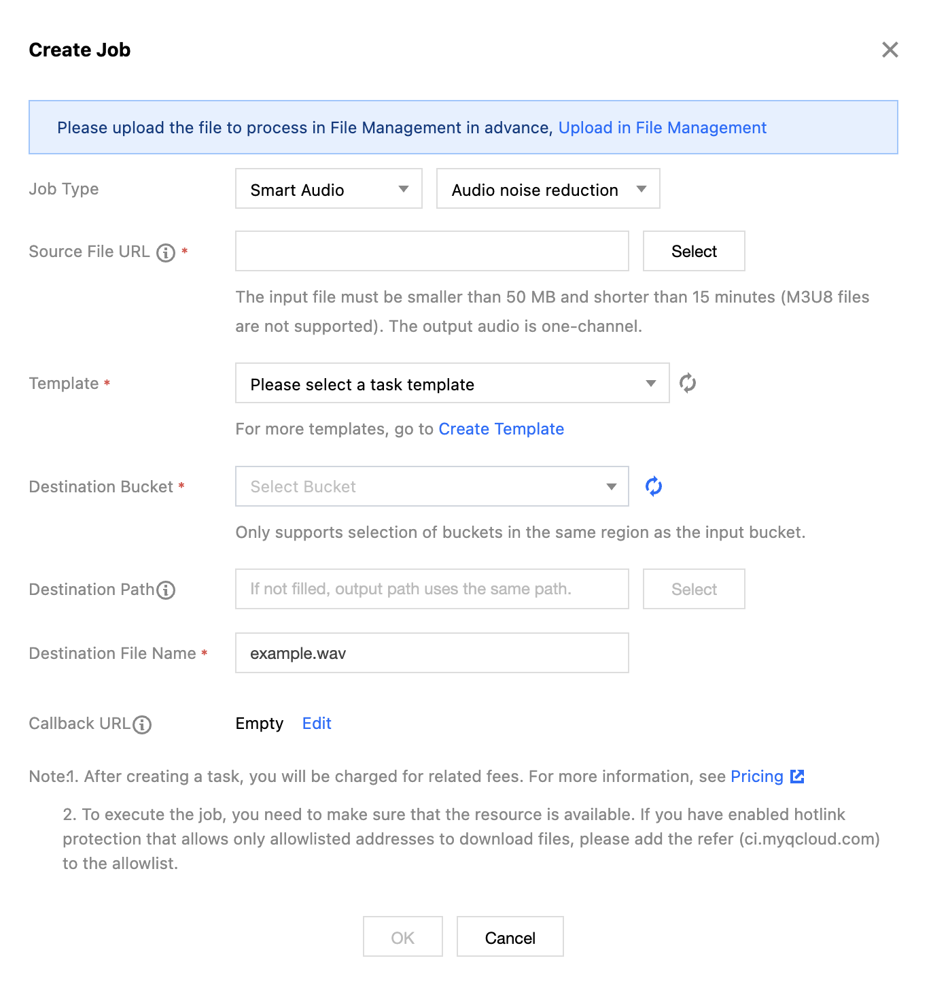Image resolution: width=931 pixels, height=986 pixels.
Task: Focus the Source File URL input field
Action: [432, 252]
